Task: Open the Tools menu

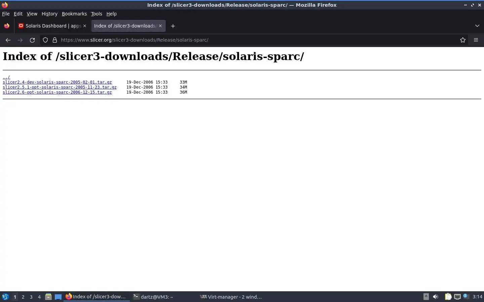Action: pos(96,14)
